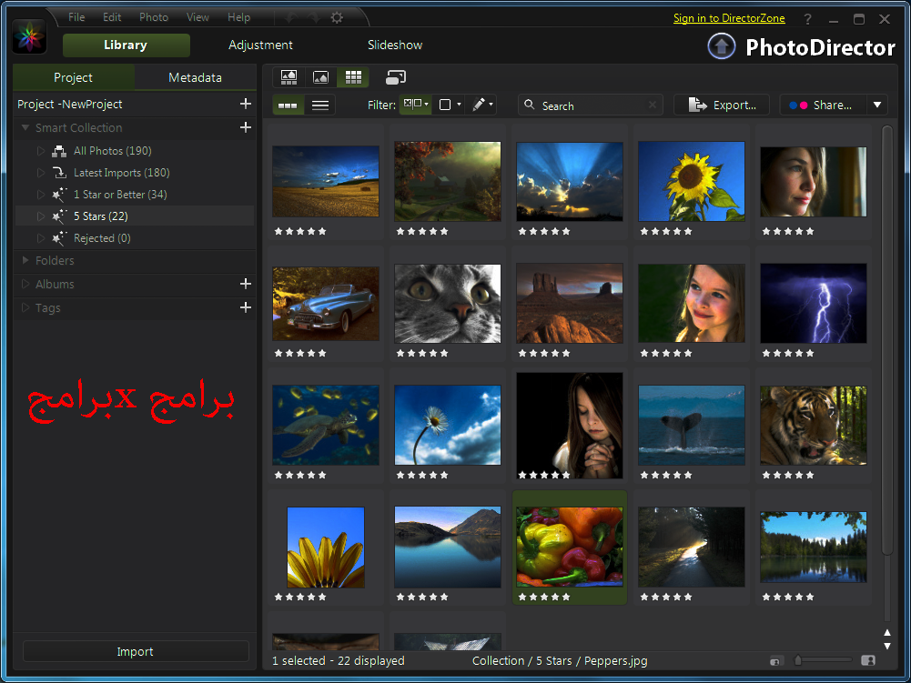This screenshot has height=683, width=911.
Task: Open single image viewer mode
Action: [x=320, y=77]
